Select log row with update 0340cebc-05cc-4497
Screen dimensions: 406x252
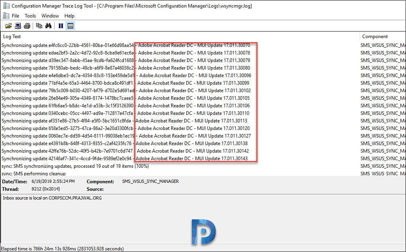tap(203, 113)
